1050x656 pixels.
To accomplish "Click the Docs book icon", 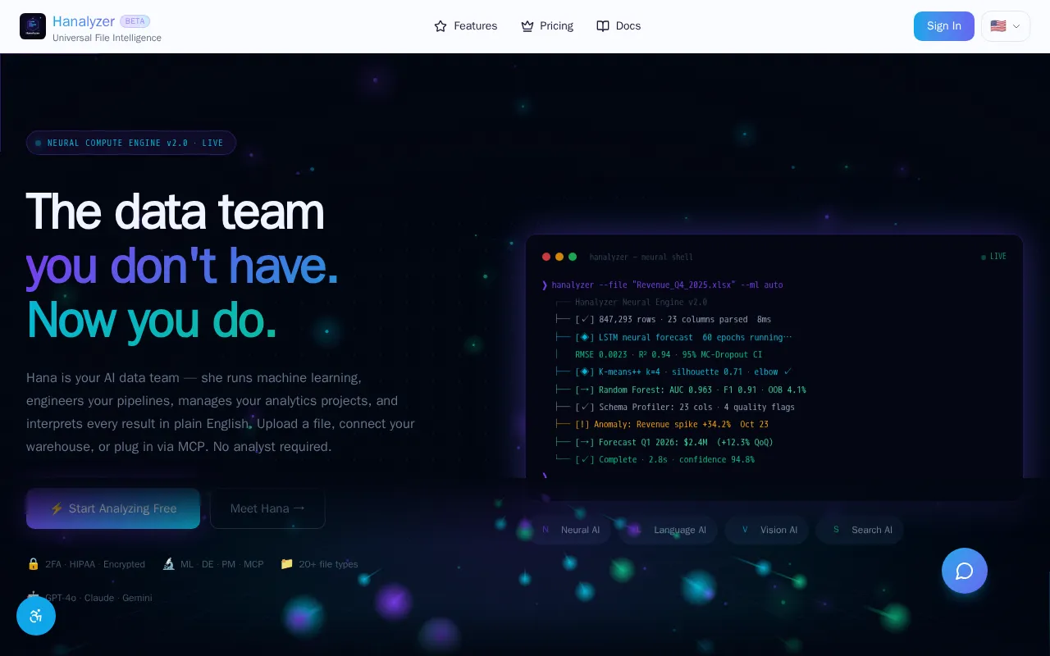I will pos(603,26).
